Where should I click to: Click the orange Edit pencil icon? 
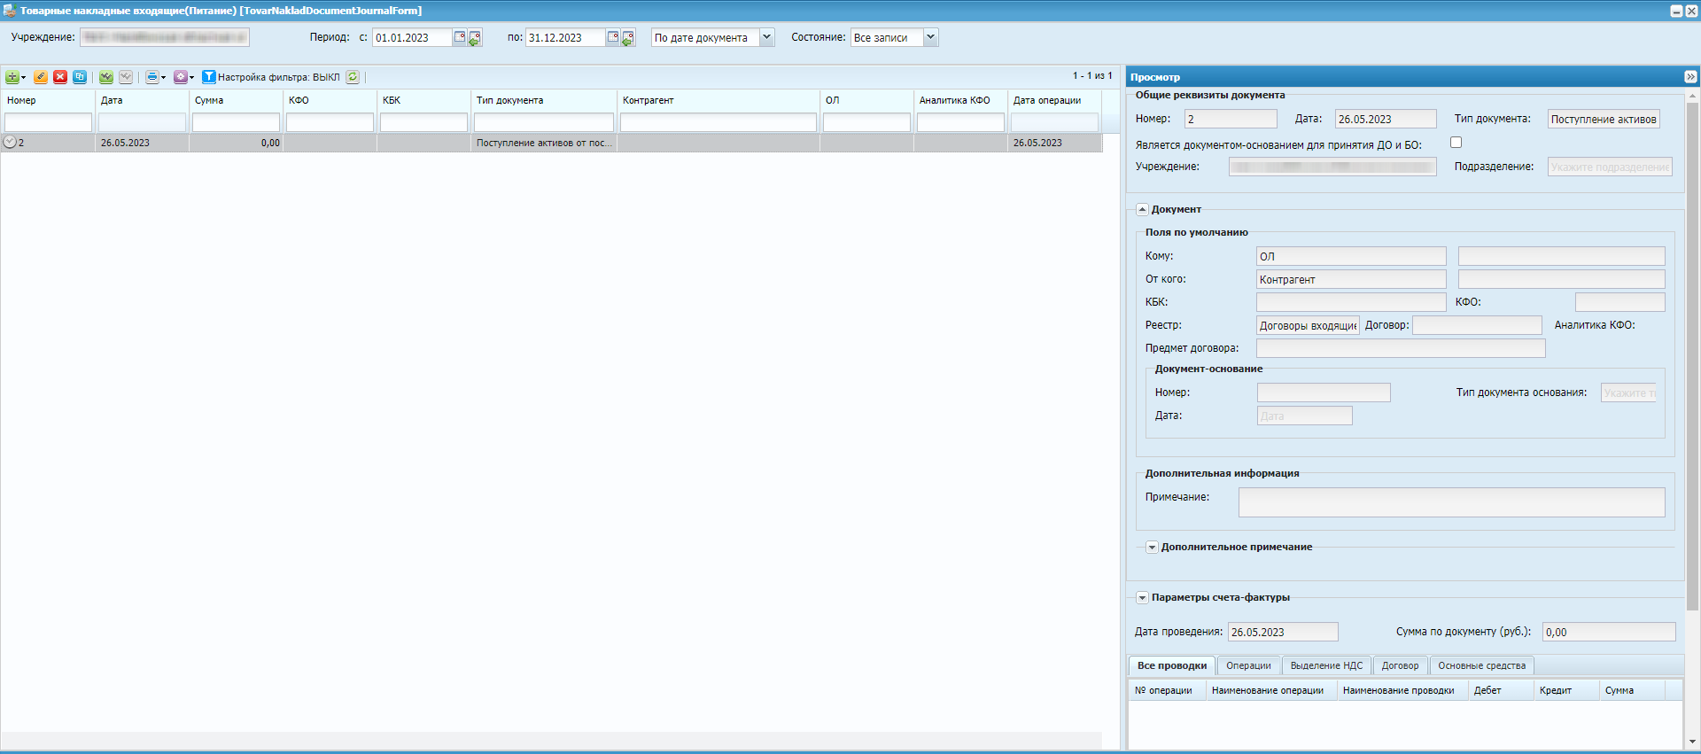point(41,77)
